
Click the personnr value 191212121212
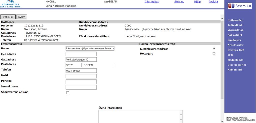34,26
